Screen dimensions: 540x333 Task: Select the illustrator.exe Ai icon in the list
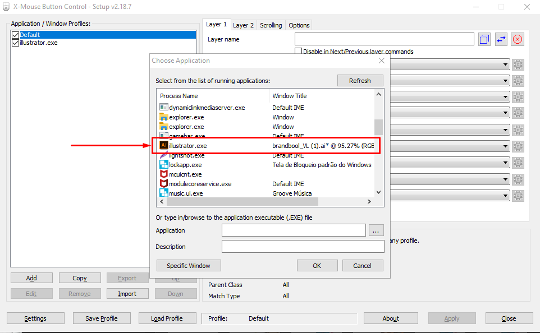tap(163, 146)
